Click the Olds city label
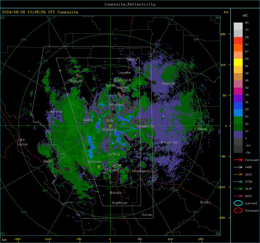The width and height of the screenshot is (260, 243). (110, 120)
